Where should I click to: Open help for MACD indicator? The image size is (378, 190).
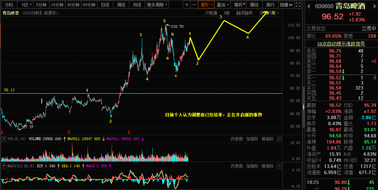tap(4, 166)
